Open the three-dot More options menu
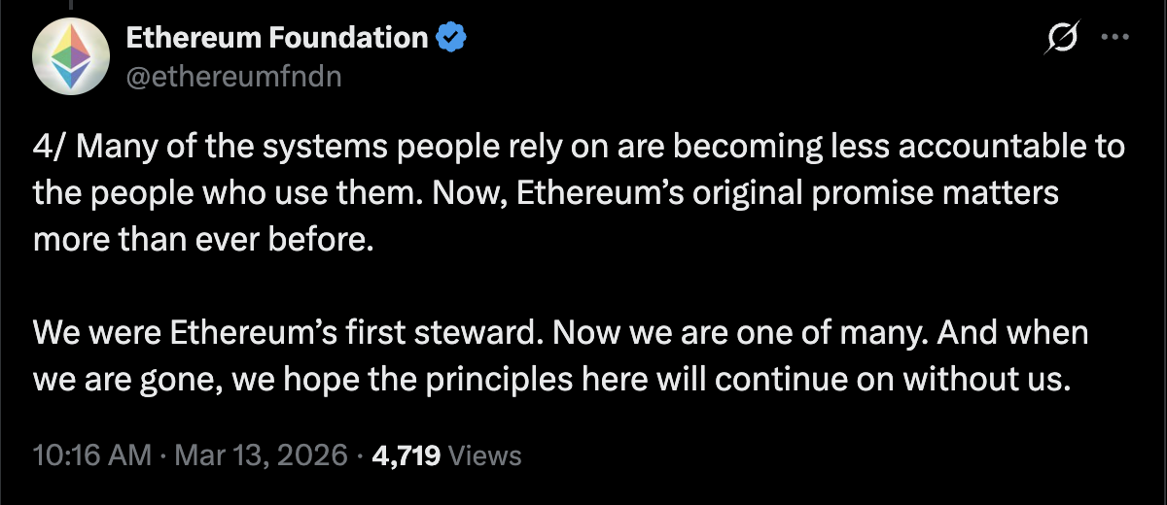The width and height of the screenshot is (1167, 505). [1113, 38]
